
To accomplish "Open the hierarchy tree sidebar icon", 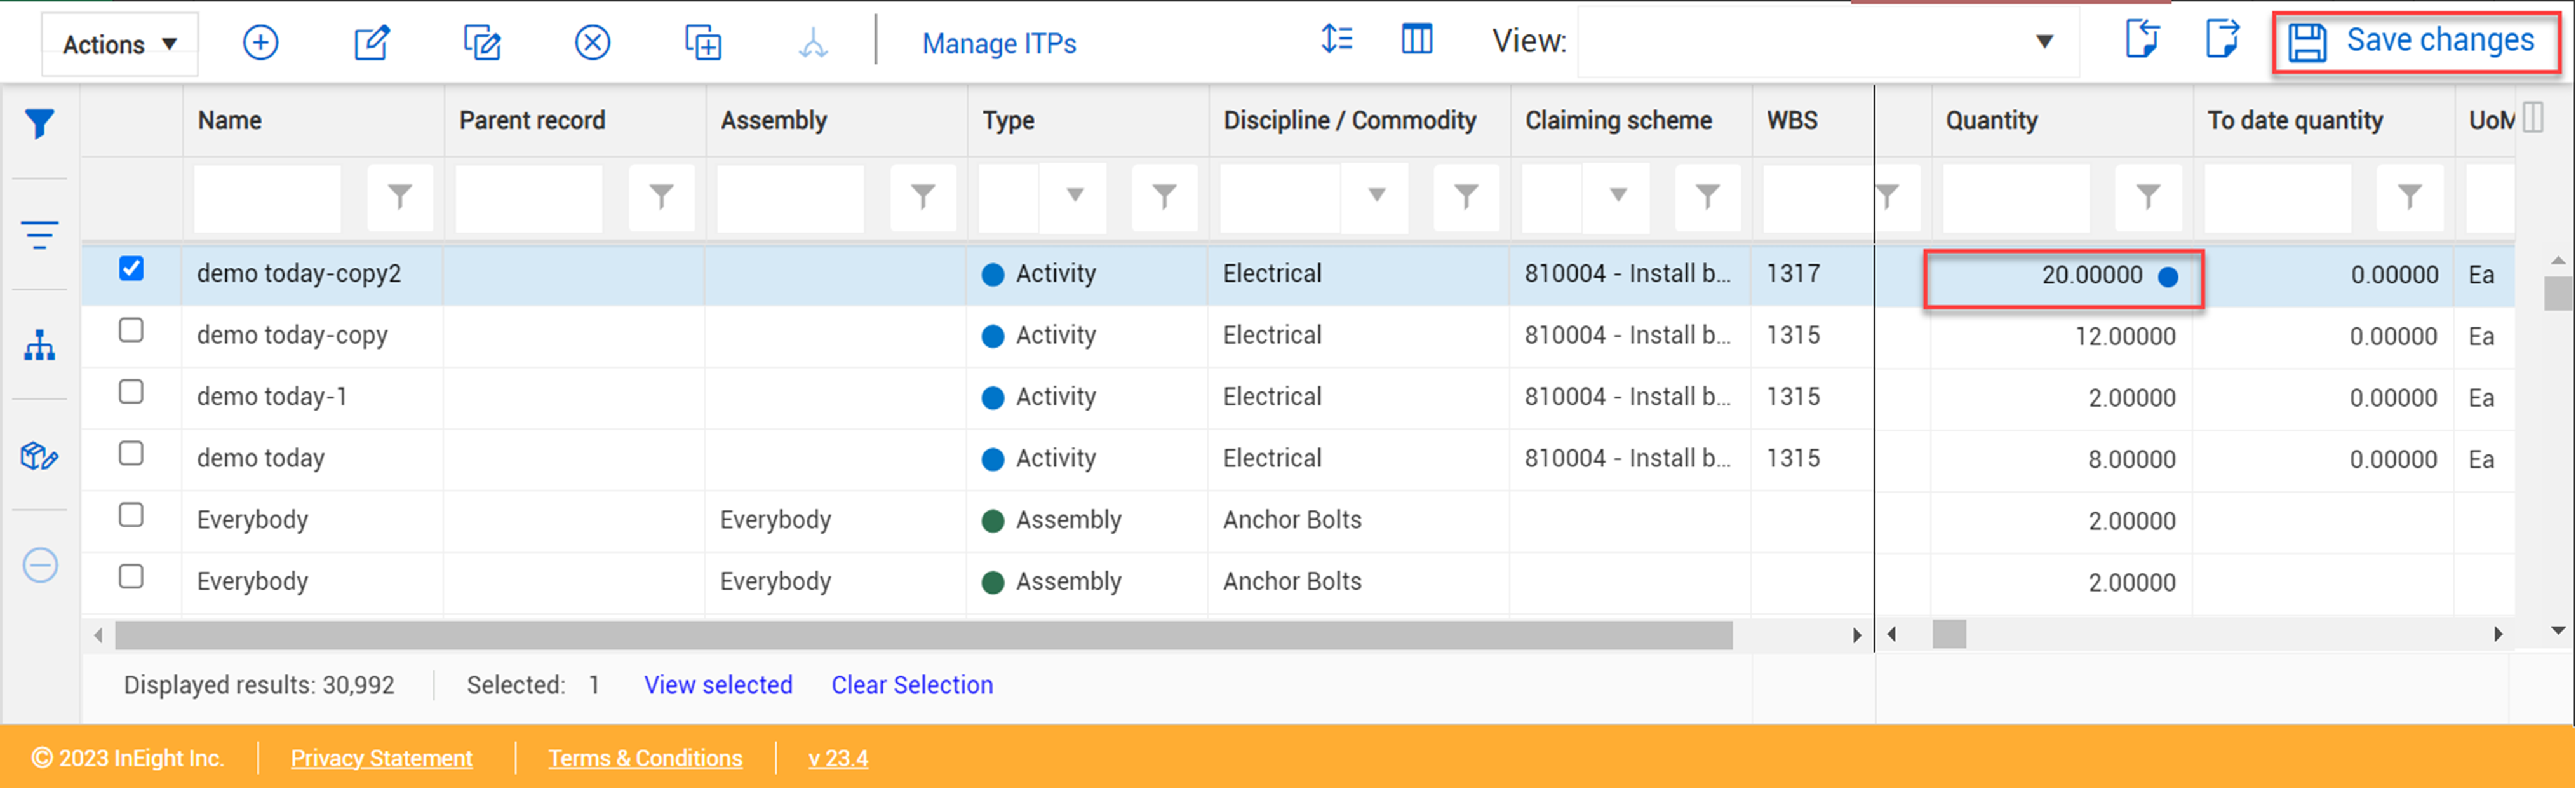I will point(39,346).
